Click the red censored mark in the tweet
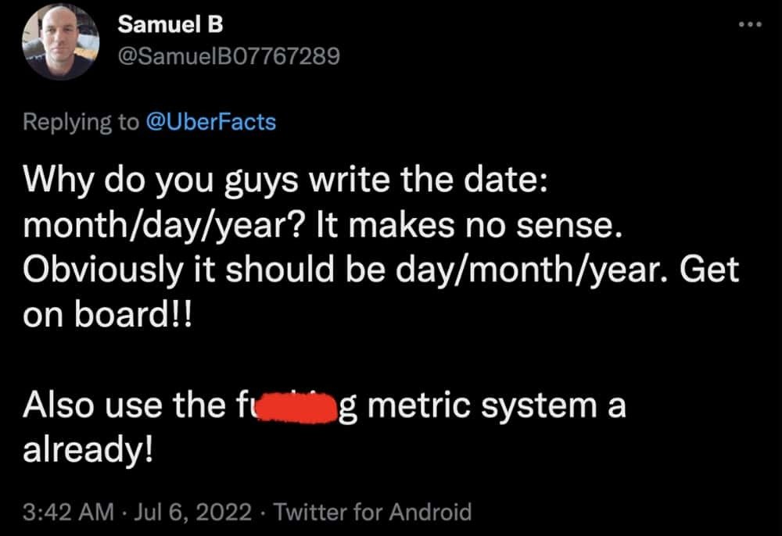Screen dimensions: 782x536 (x=296, y=408)
